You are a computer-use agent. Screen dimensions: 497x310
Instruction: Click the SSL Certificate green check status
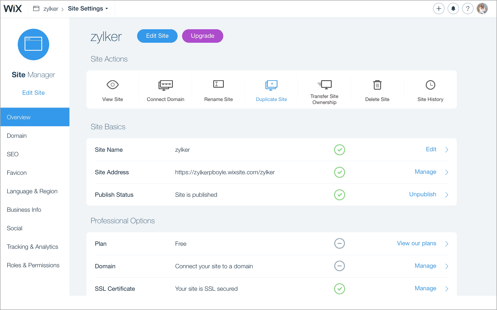(339, 289)
